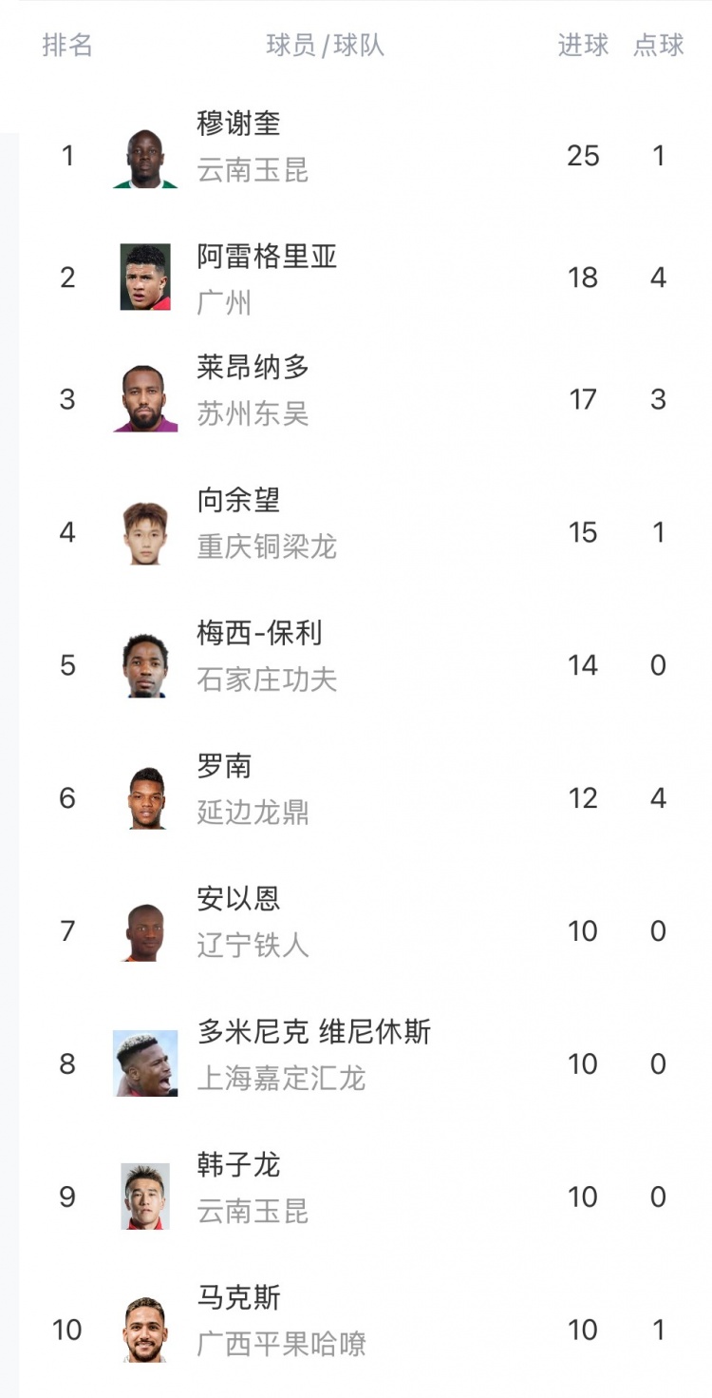Open 罗南's player photo
The width and height of the screenshot is (712, 1398).
(145, 798)
